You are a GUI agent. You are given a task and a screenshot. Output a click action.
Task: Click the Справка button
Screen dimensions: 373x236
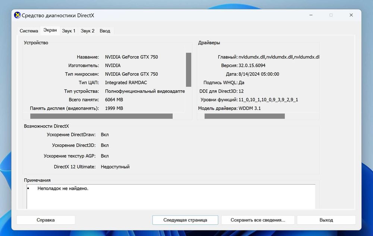coord(46,220)
